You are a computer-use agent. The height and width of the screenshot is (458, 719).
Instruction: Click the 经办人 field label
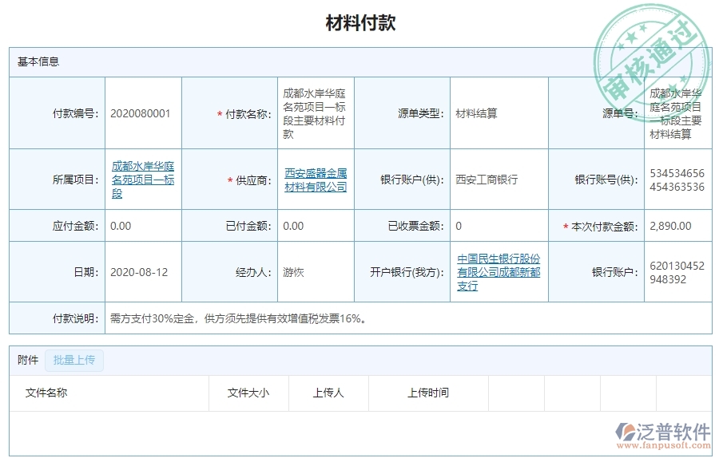pos(253,272)
